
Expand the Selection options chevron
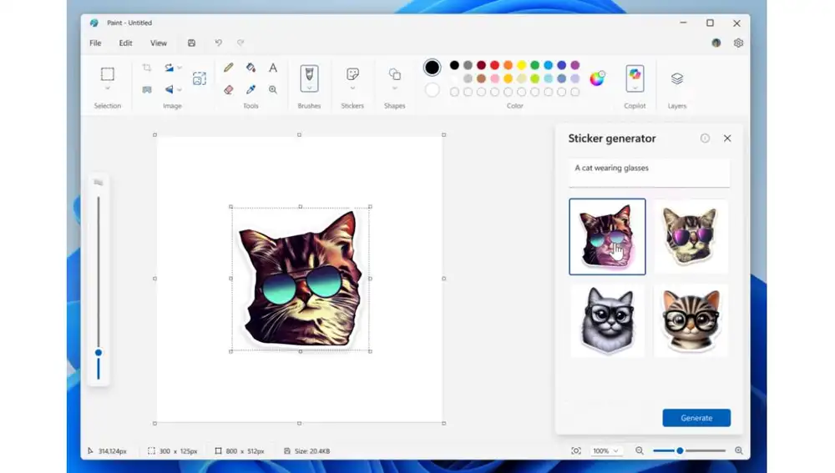[108, 88]
